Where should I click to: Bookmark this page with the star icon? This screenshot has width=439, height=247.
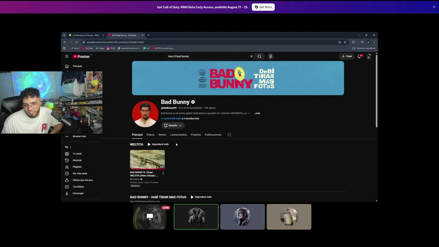coord(345,42)
